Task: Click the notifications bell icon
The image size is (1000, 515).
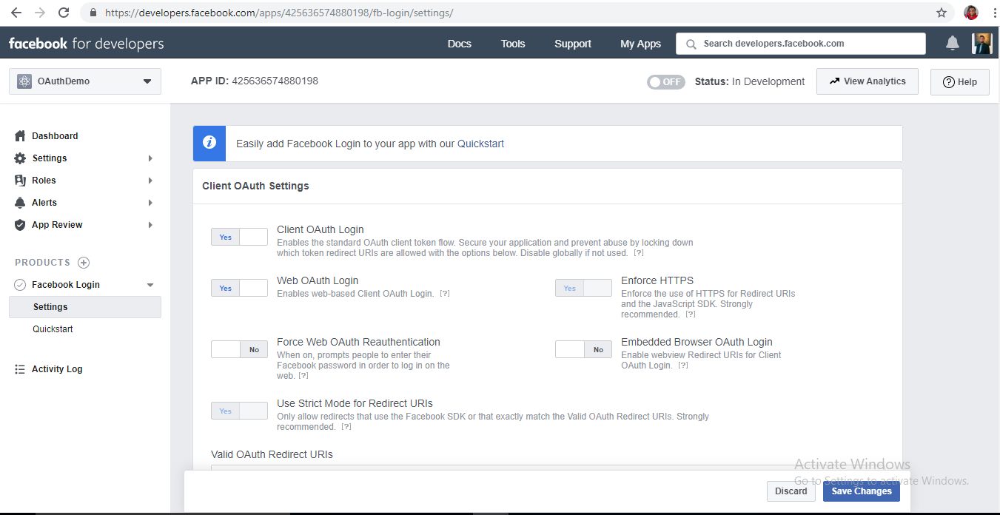Action: (x=953, y=43)
